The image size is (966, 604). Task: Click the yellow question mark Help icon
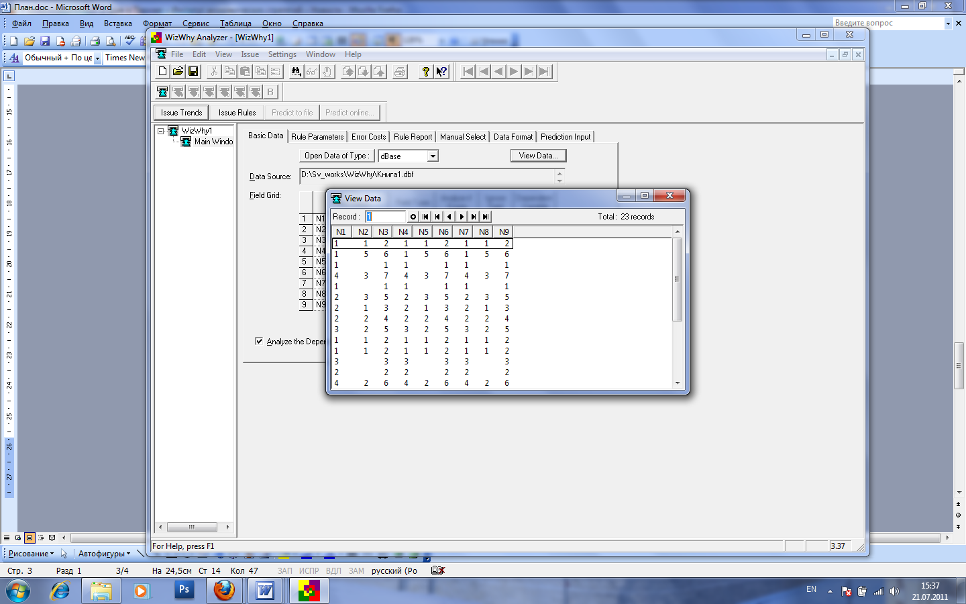point(425,71)
